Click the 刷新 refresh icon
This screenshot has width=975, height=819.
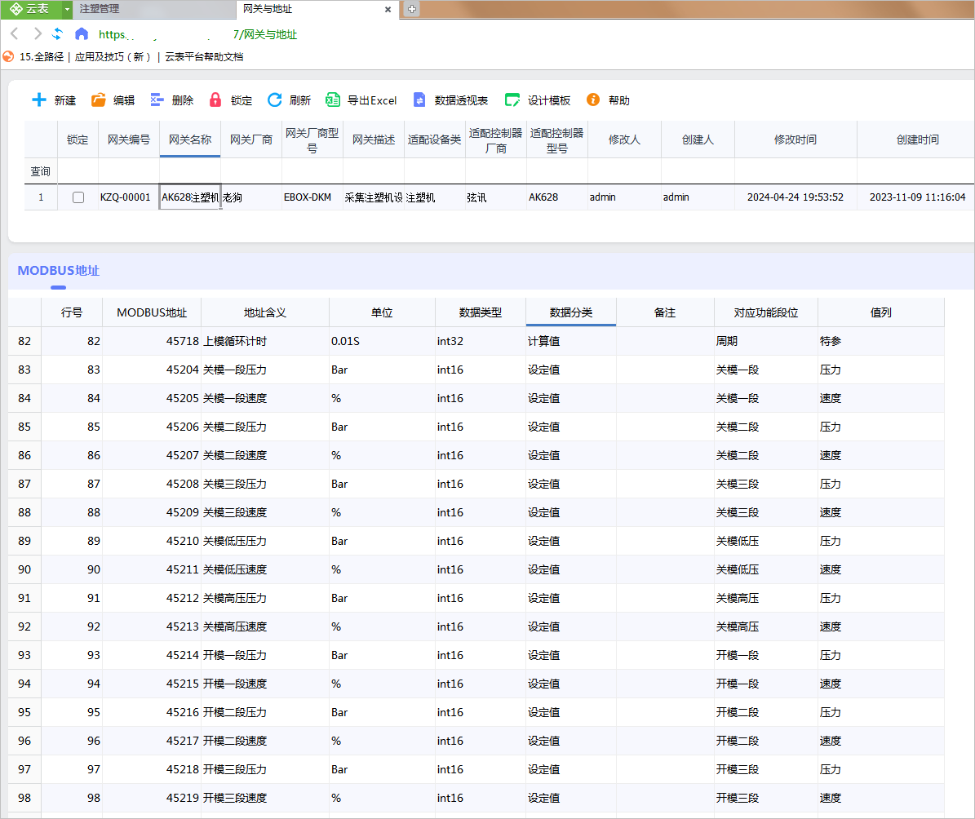pos(274,100)
